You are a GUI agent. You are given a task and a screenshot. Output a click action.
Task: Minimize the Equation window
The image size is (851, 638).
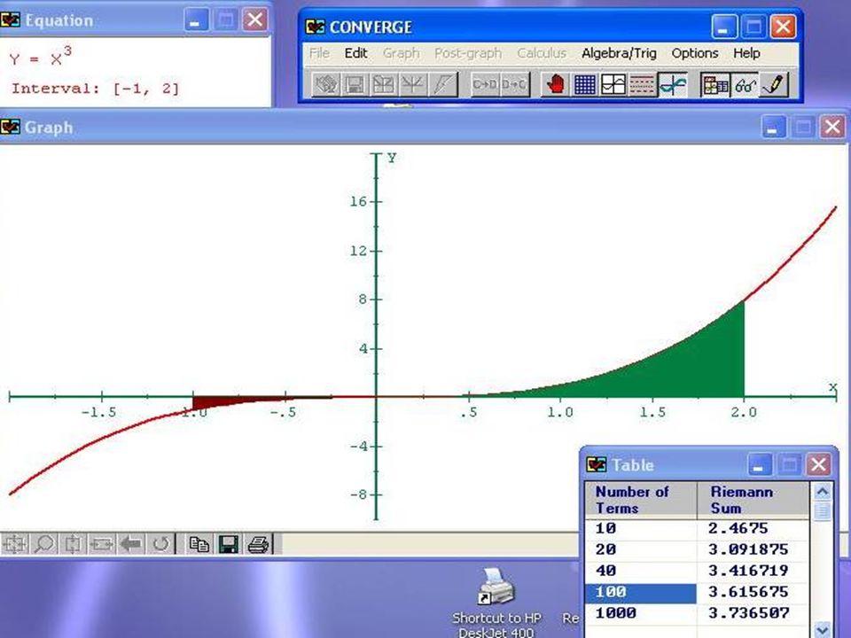tap(197, 20)
